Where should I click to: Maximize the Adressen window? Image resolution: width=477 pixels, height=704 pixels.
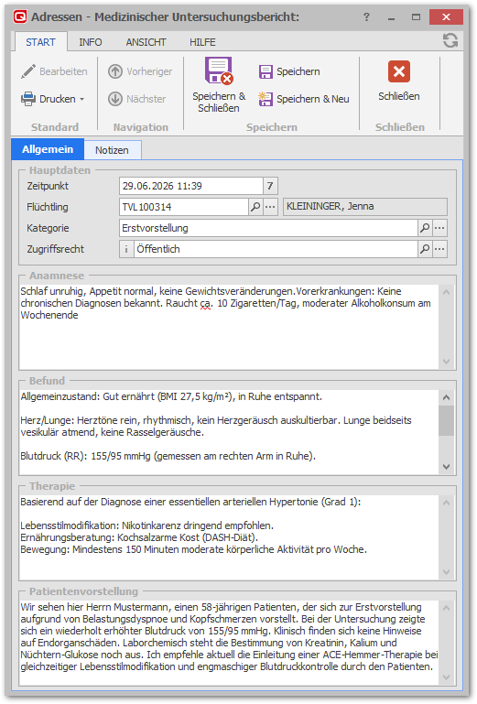(416, 17)
